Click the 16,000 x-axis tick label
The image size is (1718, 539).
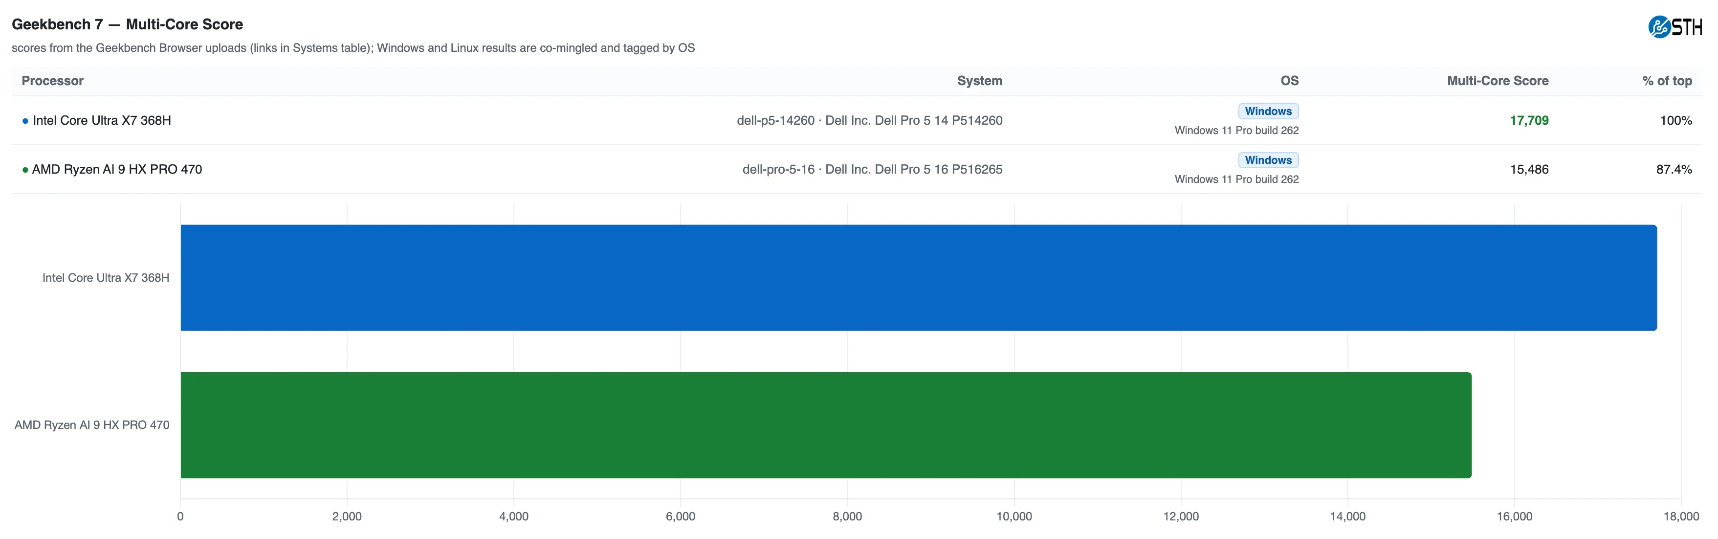pos(1514,517)
